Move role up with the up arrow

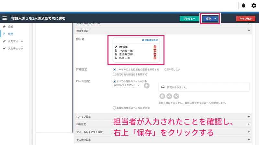(169, 96)
